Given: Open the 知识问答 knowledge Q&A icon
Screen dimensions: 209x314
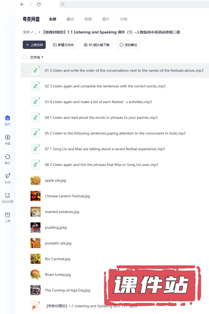Looking at the screenshot, I should pyautogui.click(x=8, y=196).
